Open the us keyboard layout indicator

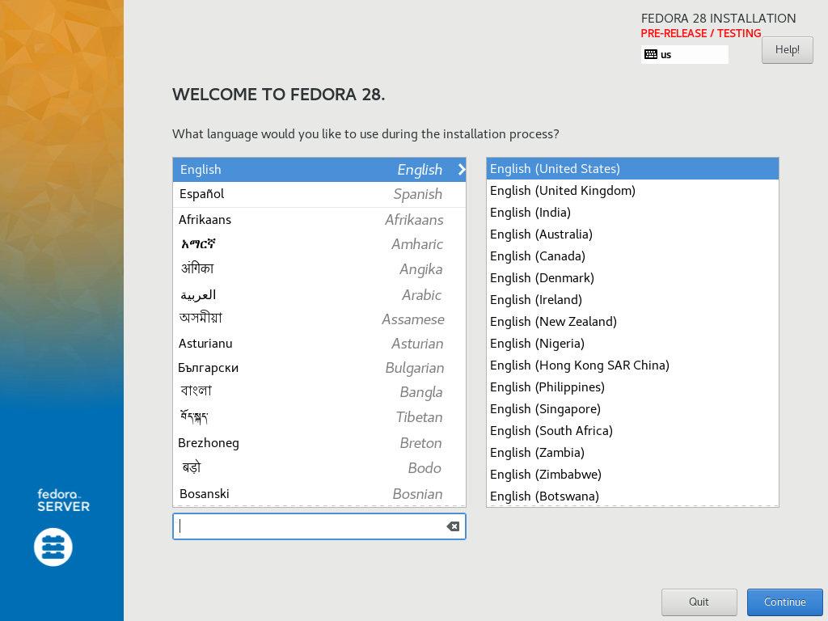tap(684, 54)
